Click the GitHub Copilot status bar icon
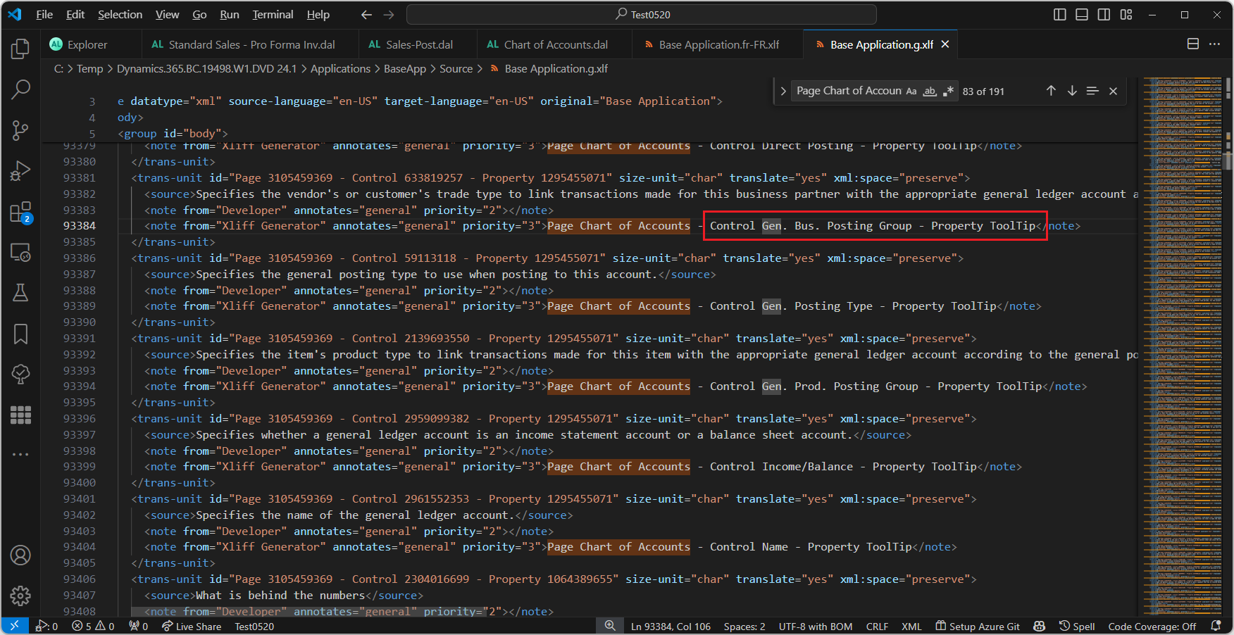Image resolution: width=1234 pixels, height=635 pixels. (x=1039, y=626)
